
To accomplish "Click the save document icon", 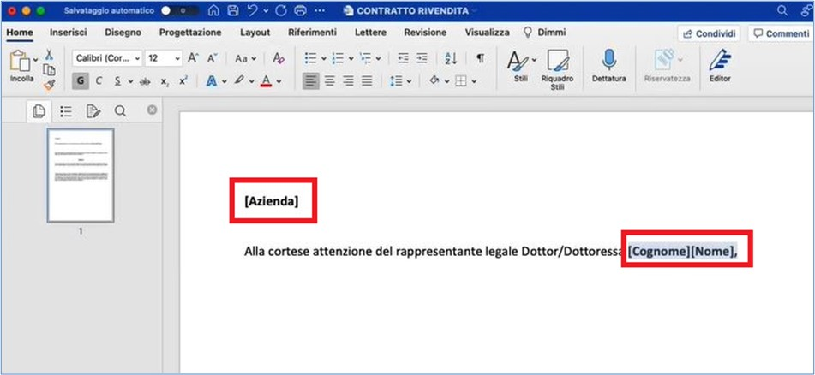I will tap(233, 10).
